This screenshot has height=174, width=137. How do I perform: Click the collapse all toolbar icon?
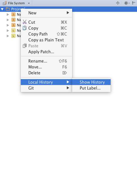(118, 3)
